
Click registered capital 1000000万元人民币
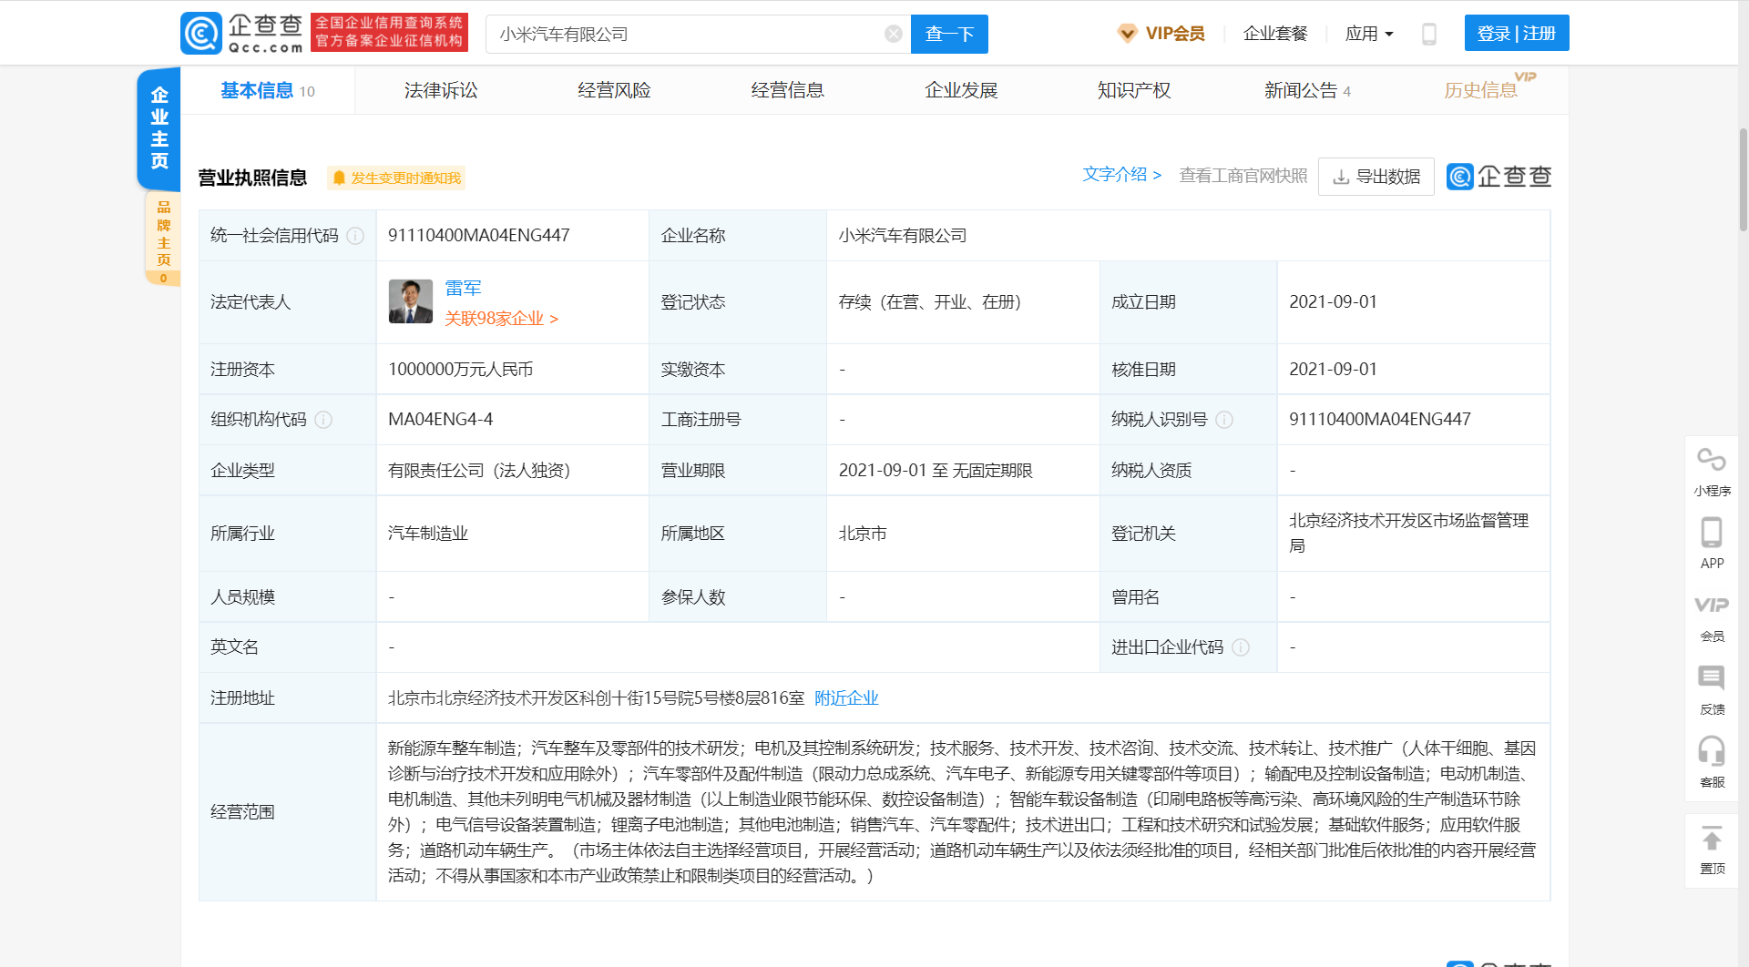pos(461,370)
